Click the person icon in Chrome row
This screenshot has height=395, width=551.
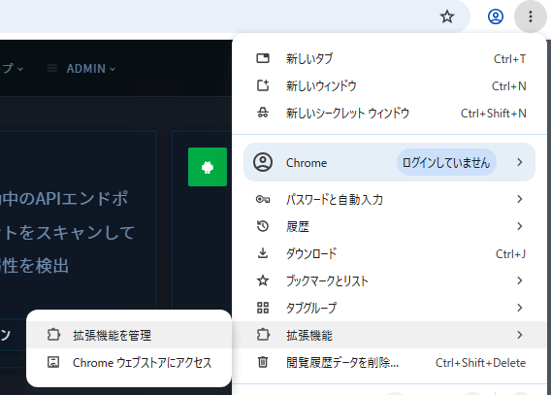click(263, 162)
